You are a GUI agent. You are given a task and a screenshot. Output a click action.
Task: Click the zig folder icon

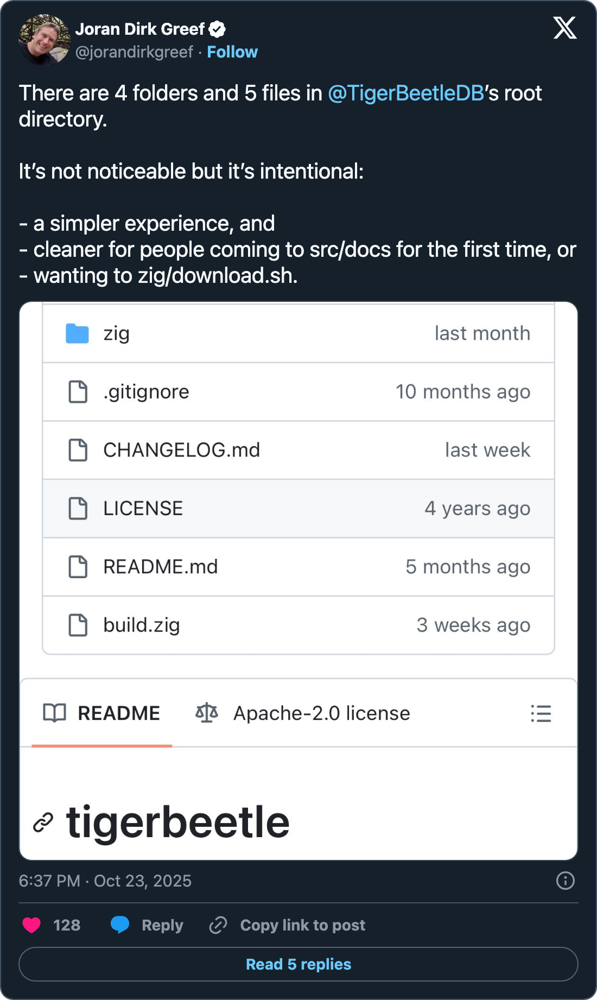pyautogui.click(x=77, y=333)
